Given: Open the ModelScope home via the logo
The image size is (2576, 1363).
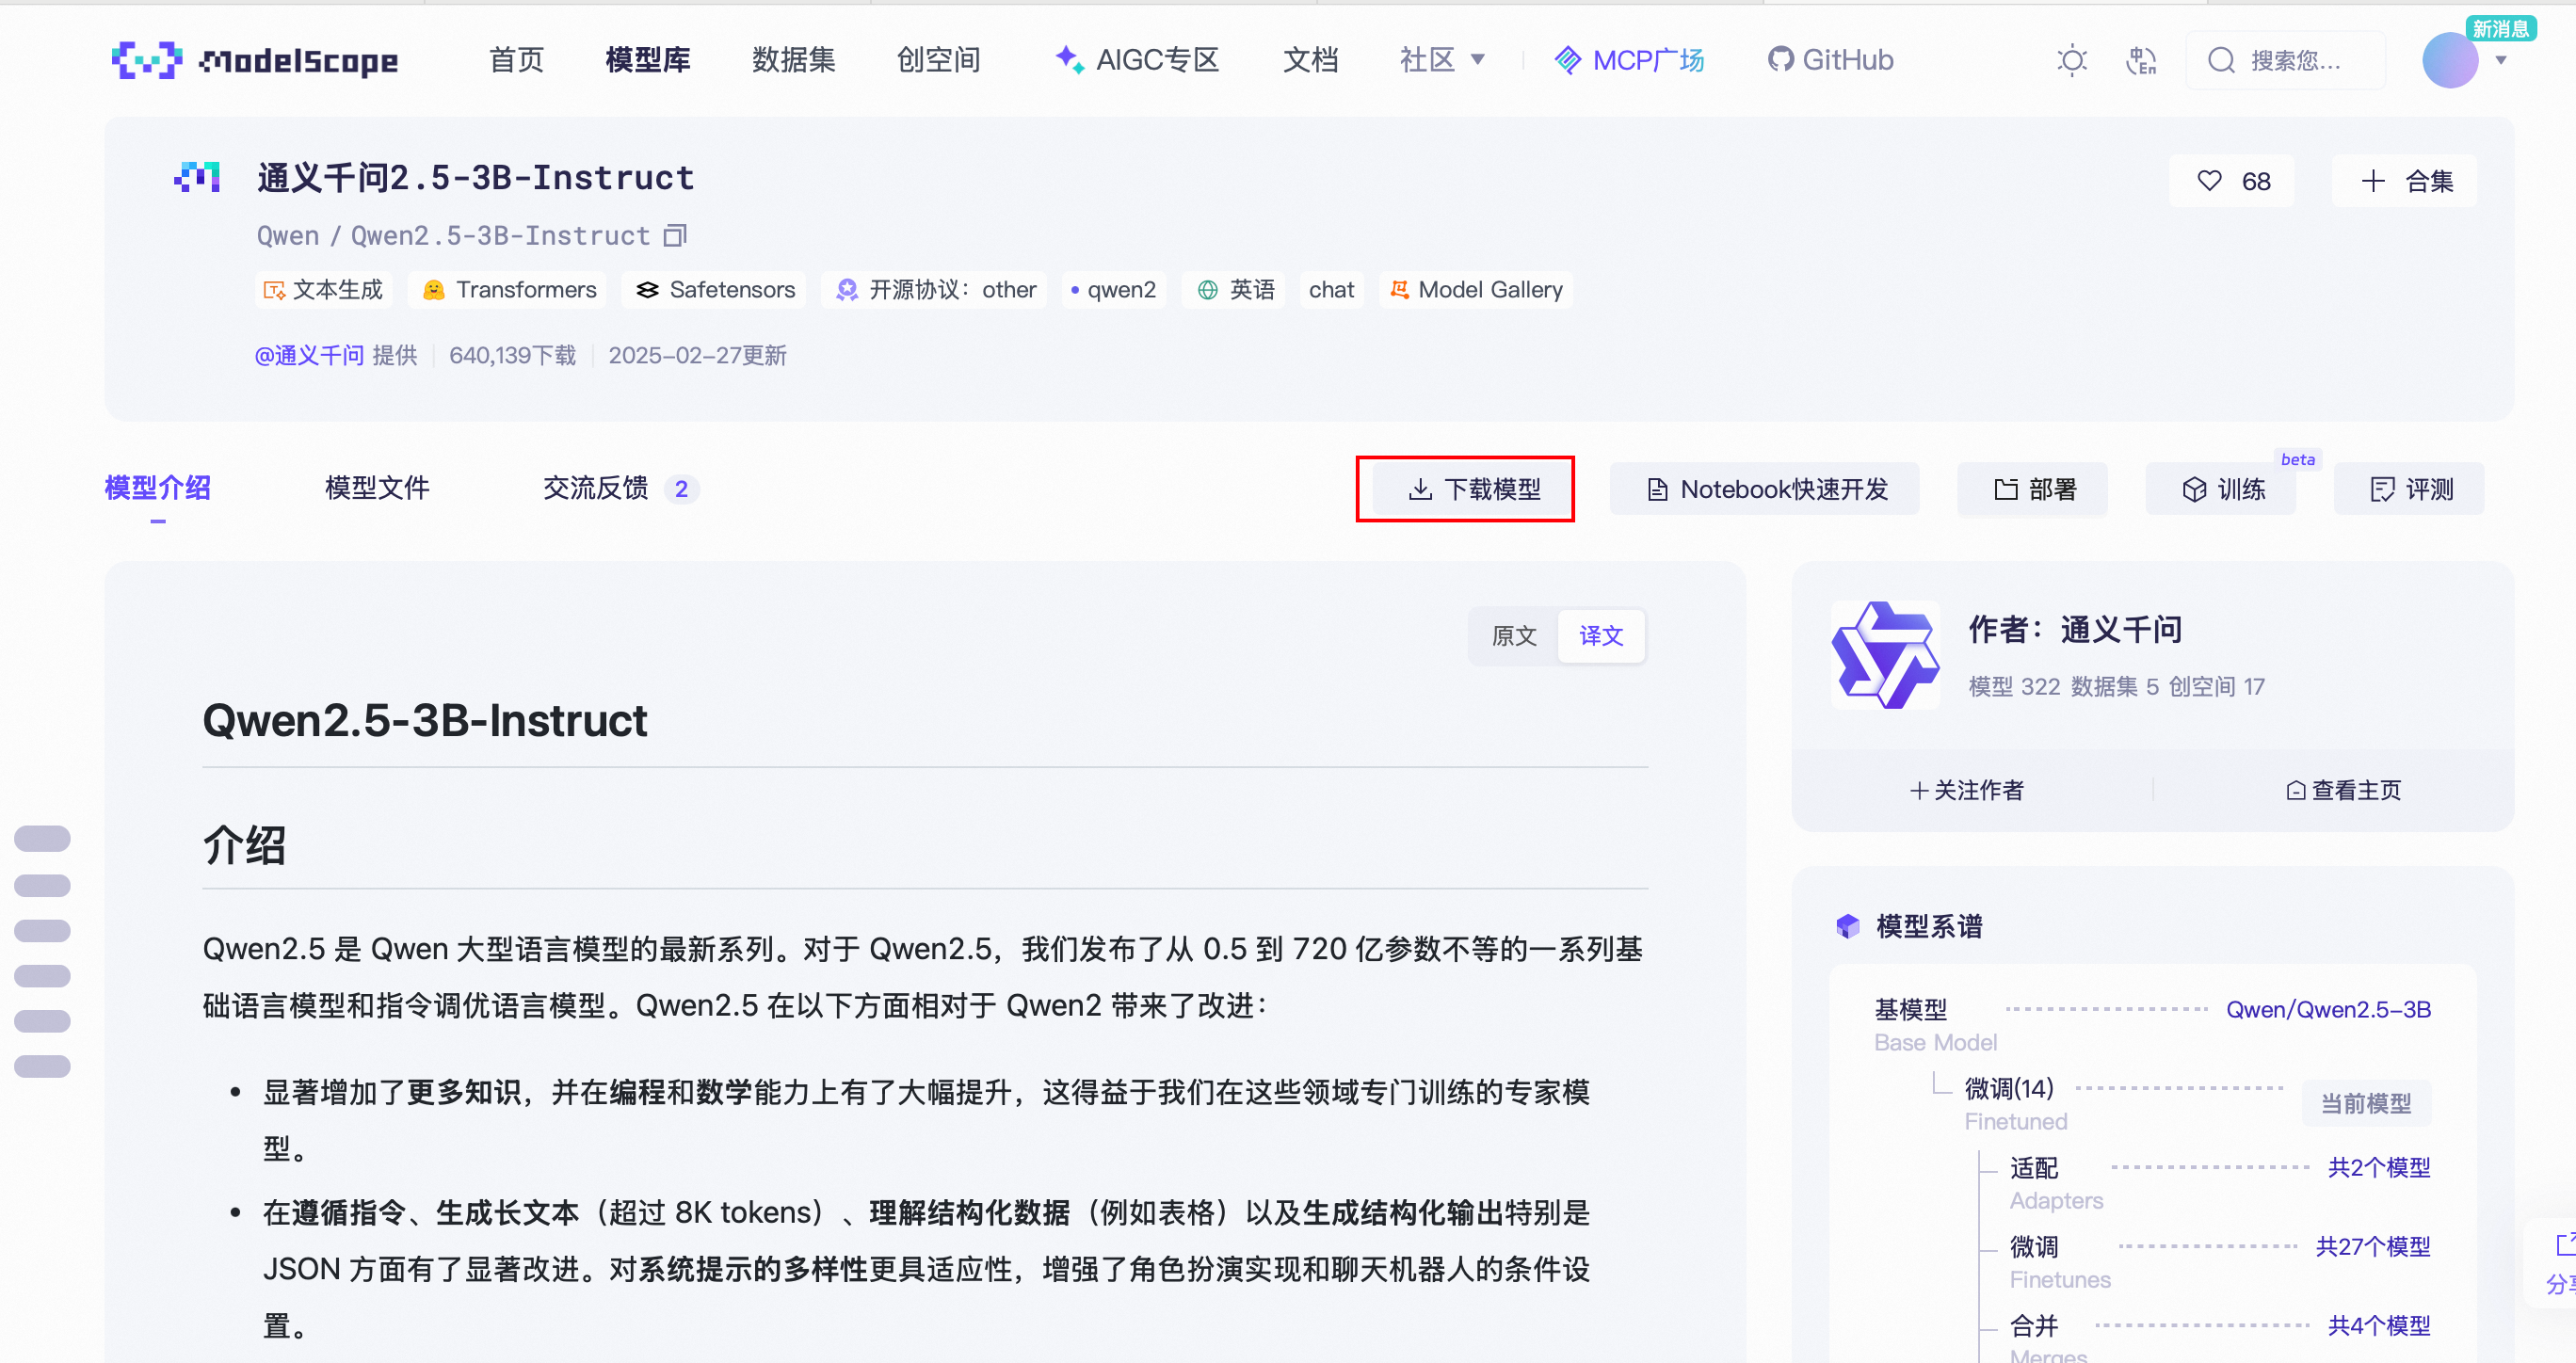Looking at the screenshot, I should pos(255,60).
